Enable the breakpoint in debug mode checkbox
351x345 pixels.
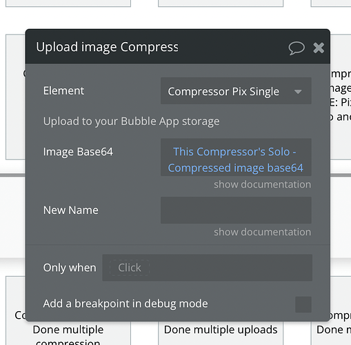303,304
